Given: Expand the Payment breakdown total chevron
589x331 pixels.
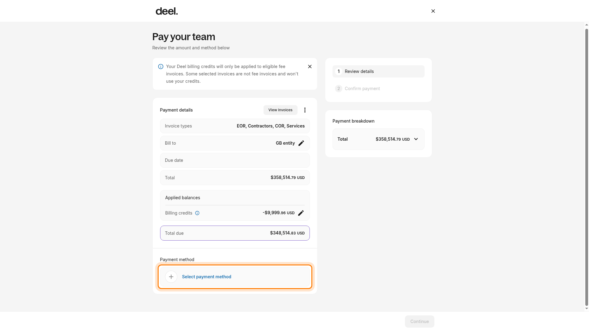Looking at the screenshot, I should [x=416, y=139].
